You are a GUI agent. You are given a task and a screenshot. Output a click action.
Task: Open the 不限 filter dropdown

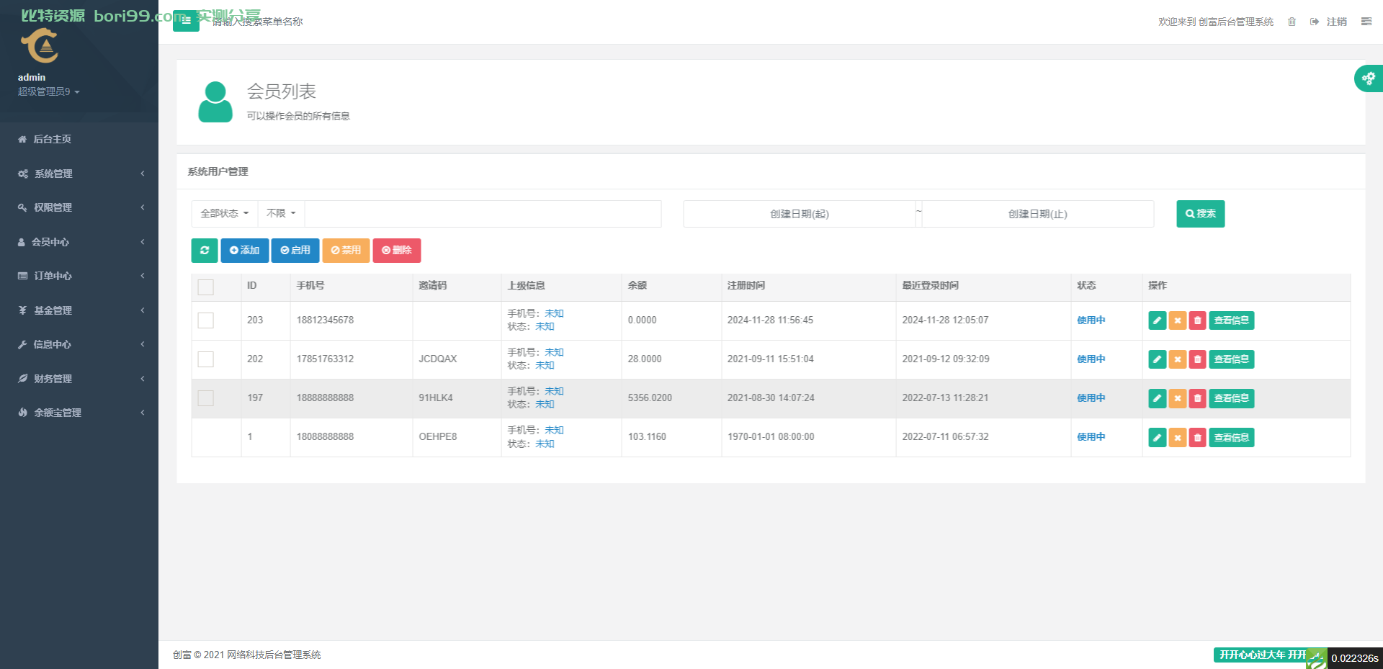tap(281, 214)
